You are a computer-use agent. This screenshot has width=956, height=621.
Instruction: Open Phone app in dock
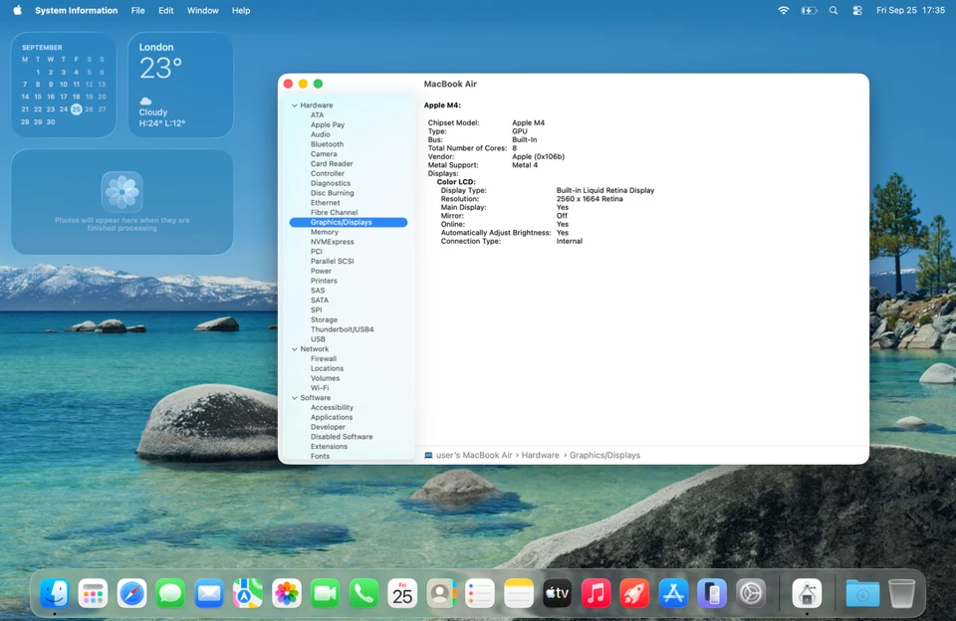point(364,593)
